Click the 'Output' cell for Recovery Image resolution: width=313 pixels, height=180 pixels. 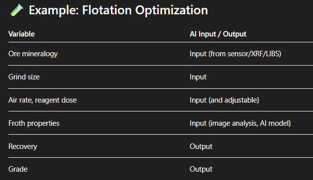pos(201,146)
